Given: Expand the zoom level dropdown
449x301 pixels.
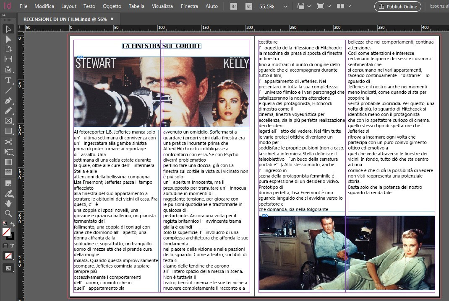Looking at the screenshot, I should (285, 6).
